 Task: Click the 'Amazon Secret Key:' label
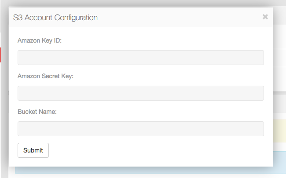45,76
